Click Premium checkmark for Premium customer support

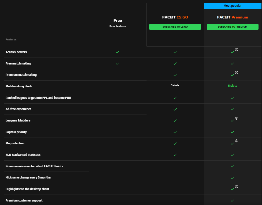pyautogui.click(x=233, y=200)
